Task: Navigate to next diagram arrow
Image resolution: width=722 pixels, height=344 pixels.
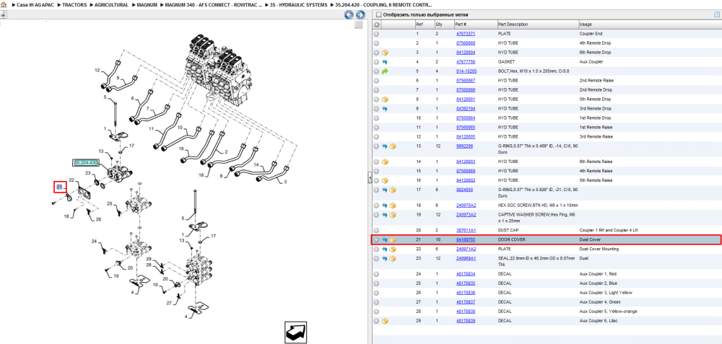Action: click(x=360, y=14)
